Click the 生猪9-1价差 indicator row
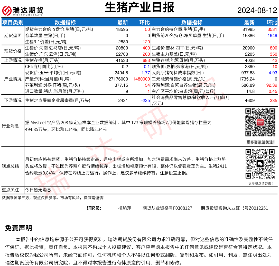 [x=43, y=42]
